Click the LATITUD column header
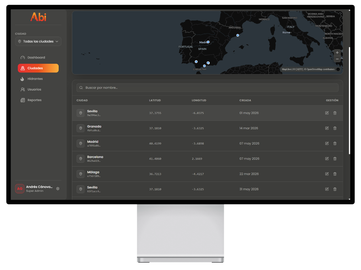The image size is (361, 270). (155, 100)
